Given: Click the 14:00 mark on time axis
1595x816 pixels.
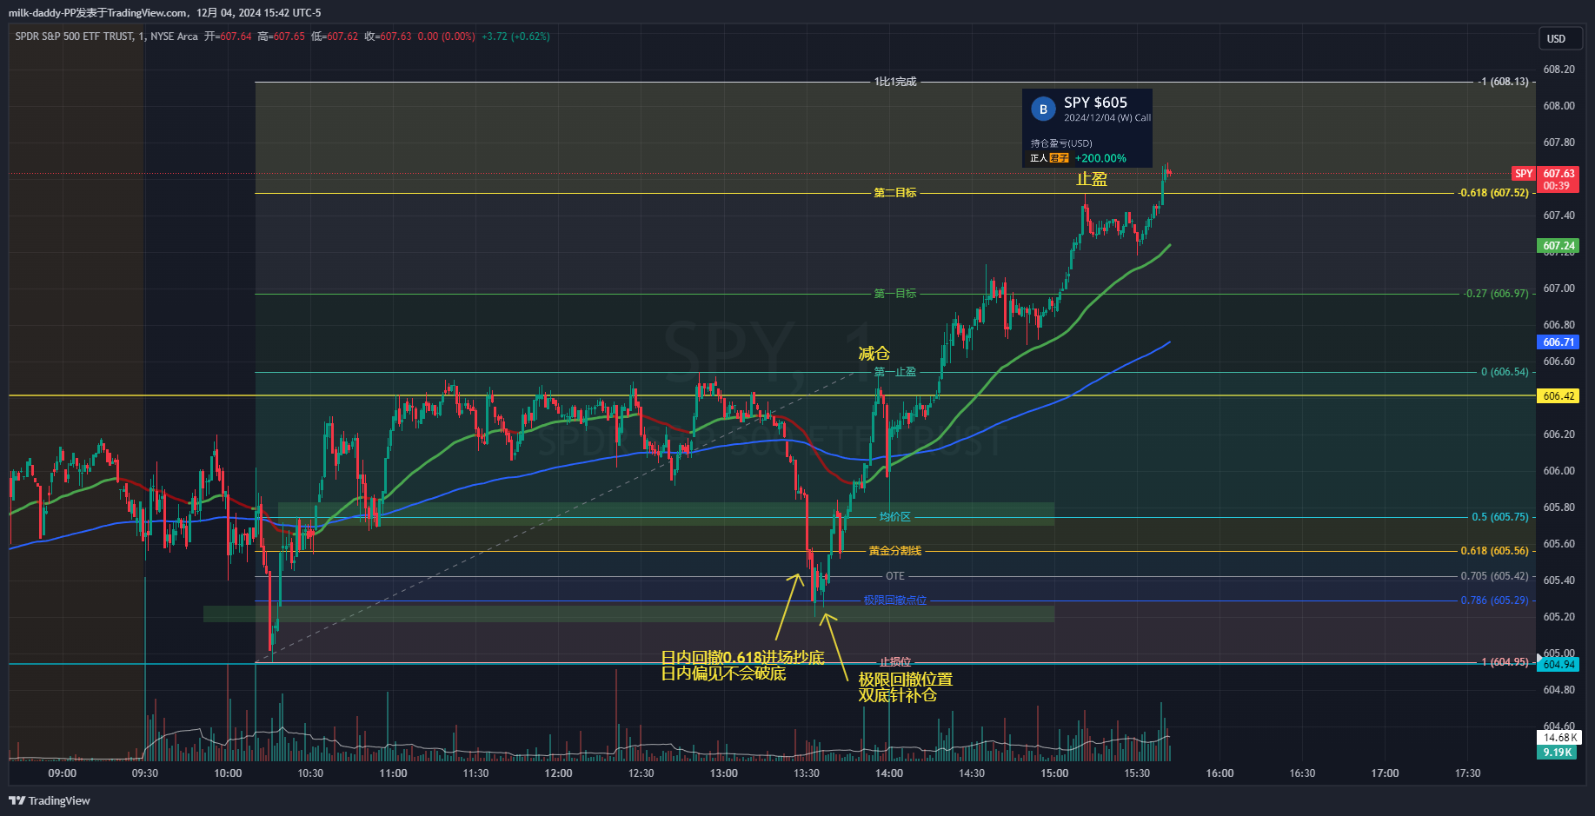Looking at the screenshot, I should pos(888,773).
